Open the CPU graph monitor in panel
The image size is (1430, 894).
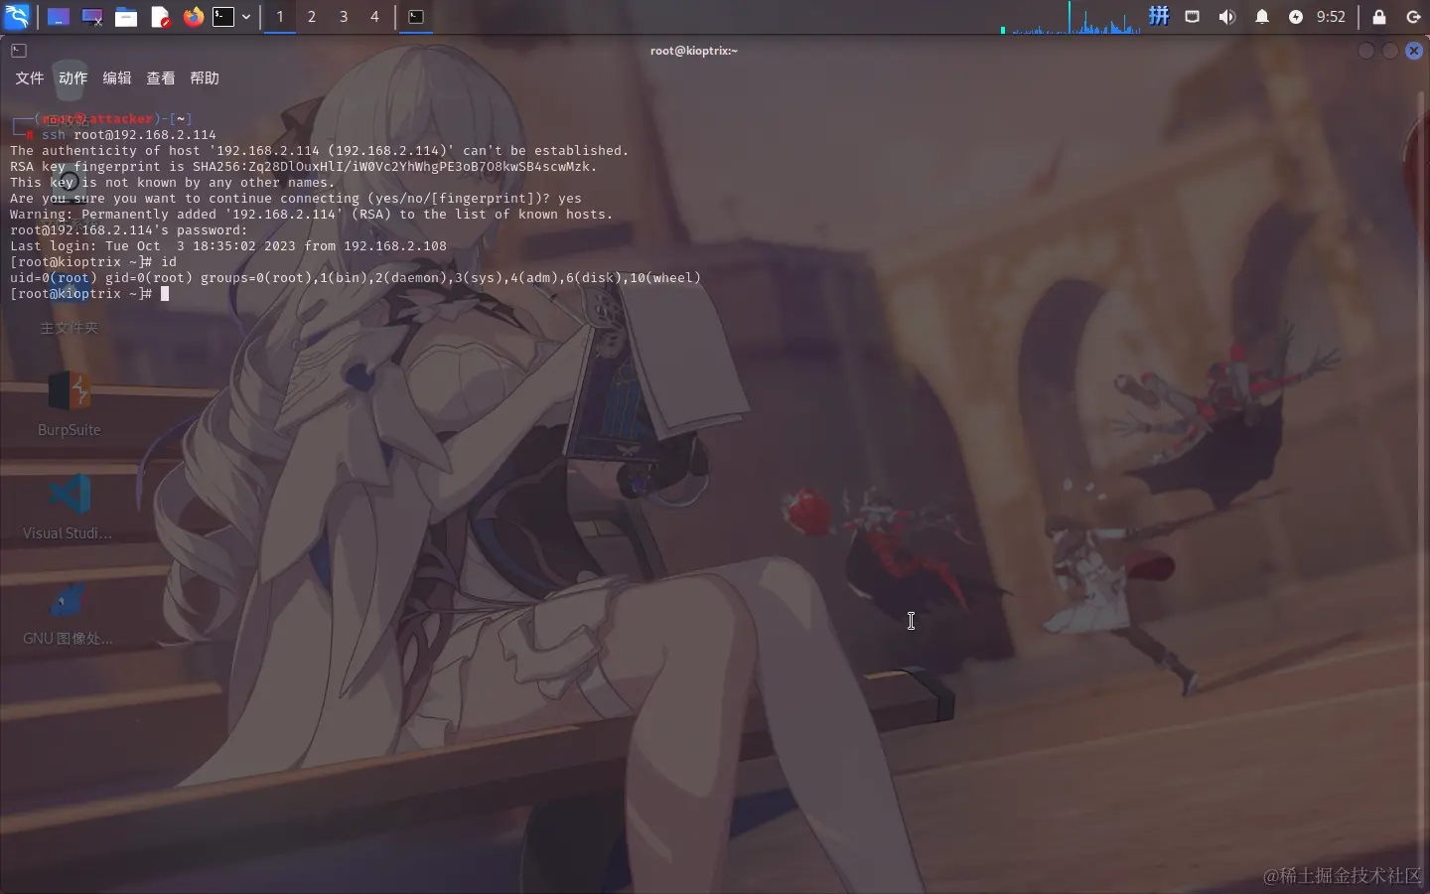point(1071,17)
